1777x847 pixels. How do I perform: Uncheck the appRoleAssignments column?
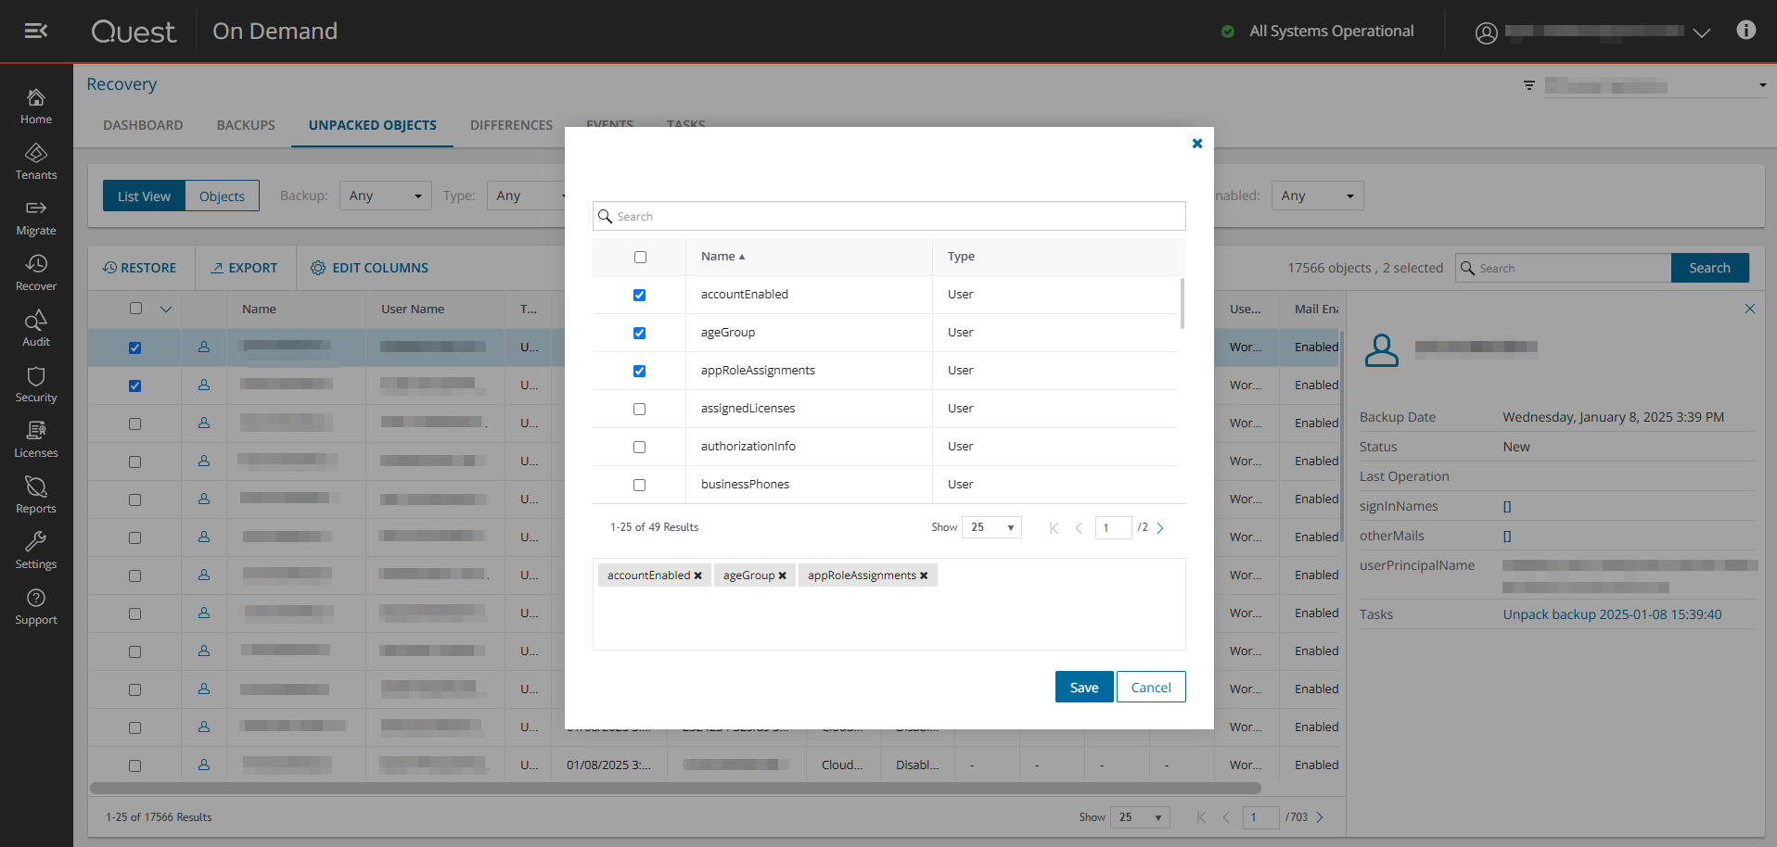pyautogui.click(x=639, y=371)
